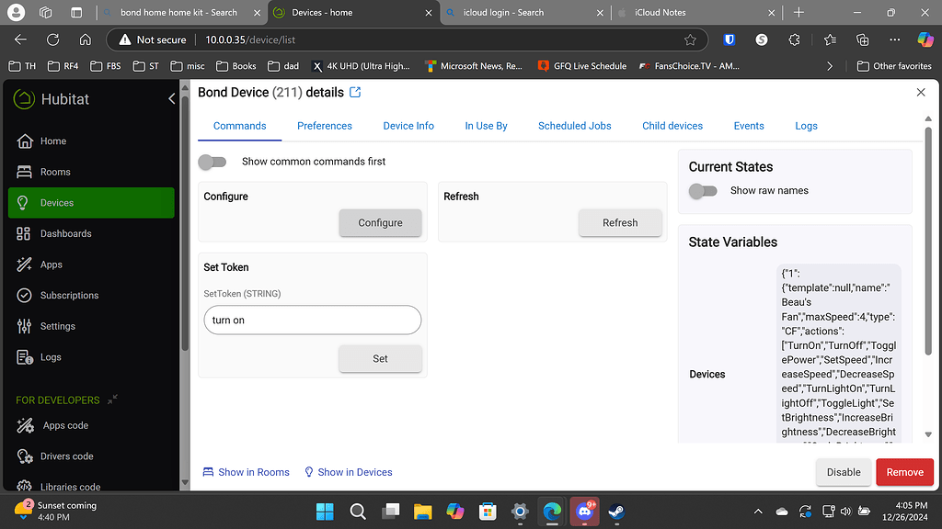
Task: Click the Hubitat logo icon
Action: click(x=24, y=99)
